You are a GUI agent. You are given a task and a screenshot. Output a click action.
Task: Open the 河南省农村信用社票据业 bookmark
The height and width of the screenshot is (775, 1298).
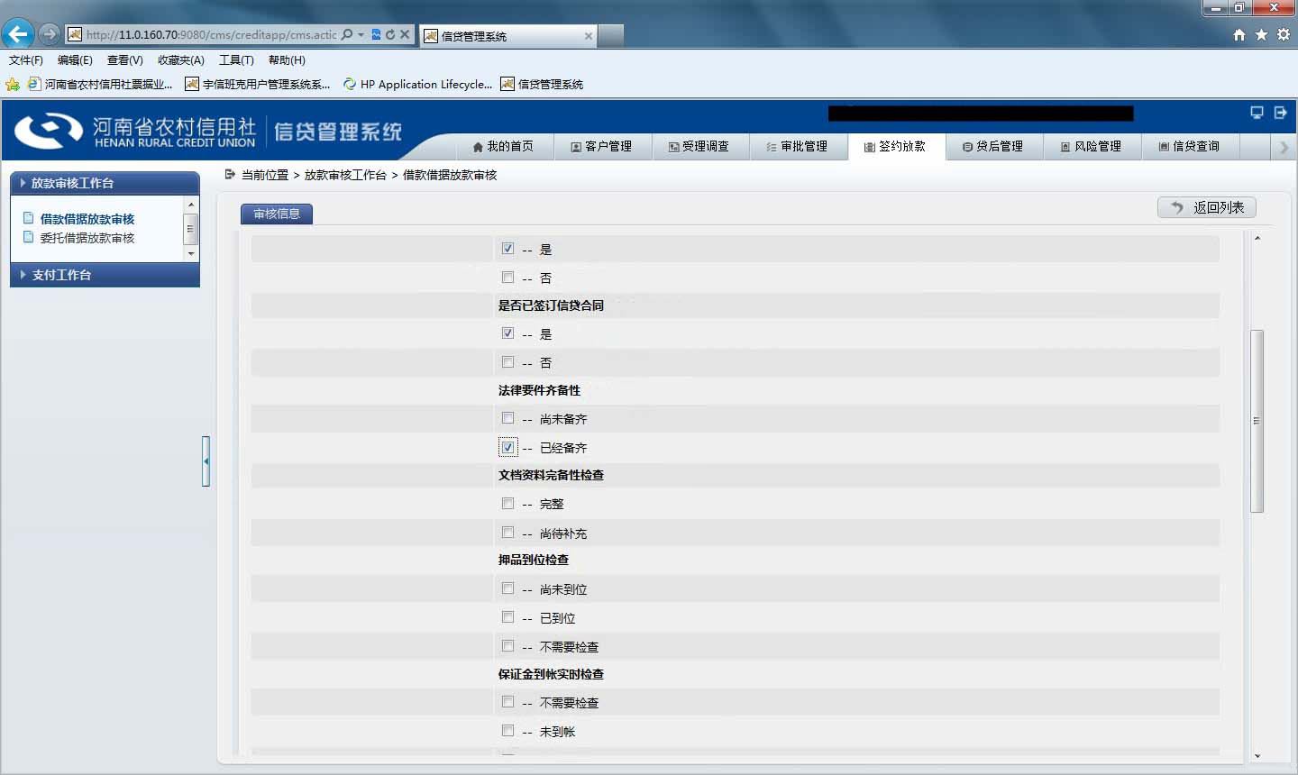coord(100,84)
